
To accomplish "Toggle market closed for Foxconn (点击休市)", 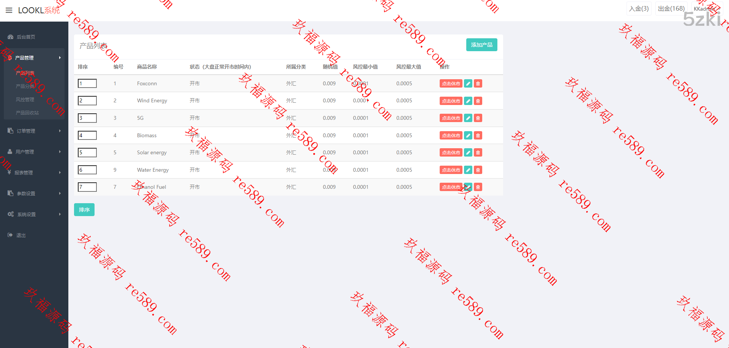I will [x=451, y=84].
